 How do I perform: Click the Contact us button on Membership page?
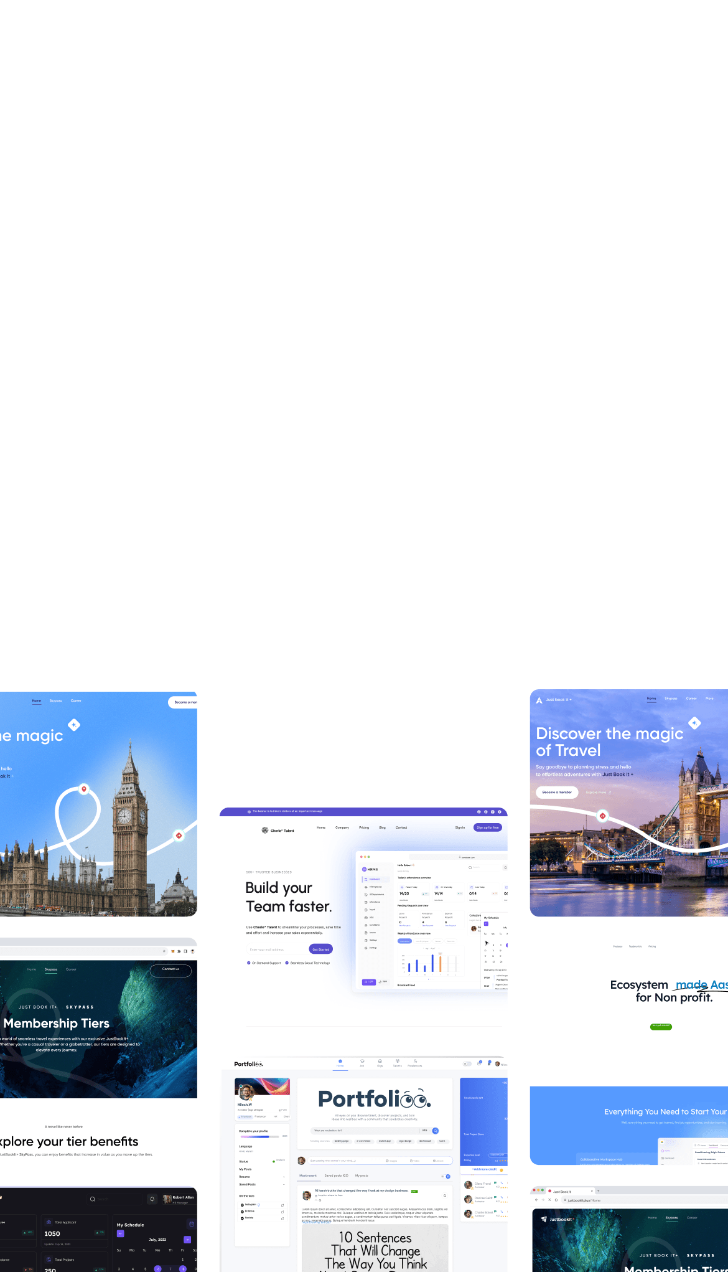[170, 969]
